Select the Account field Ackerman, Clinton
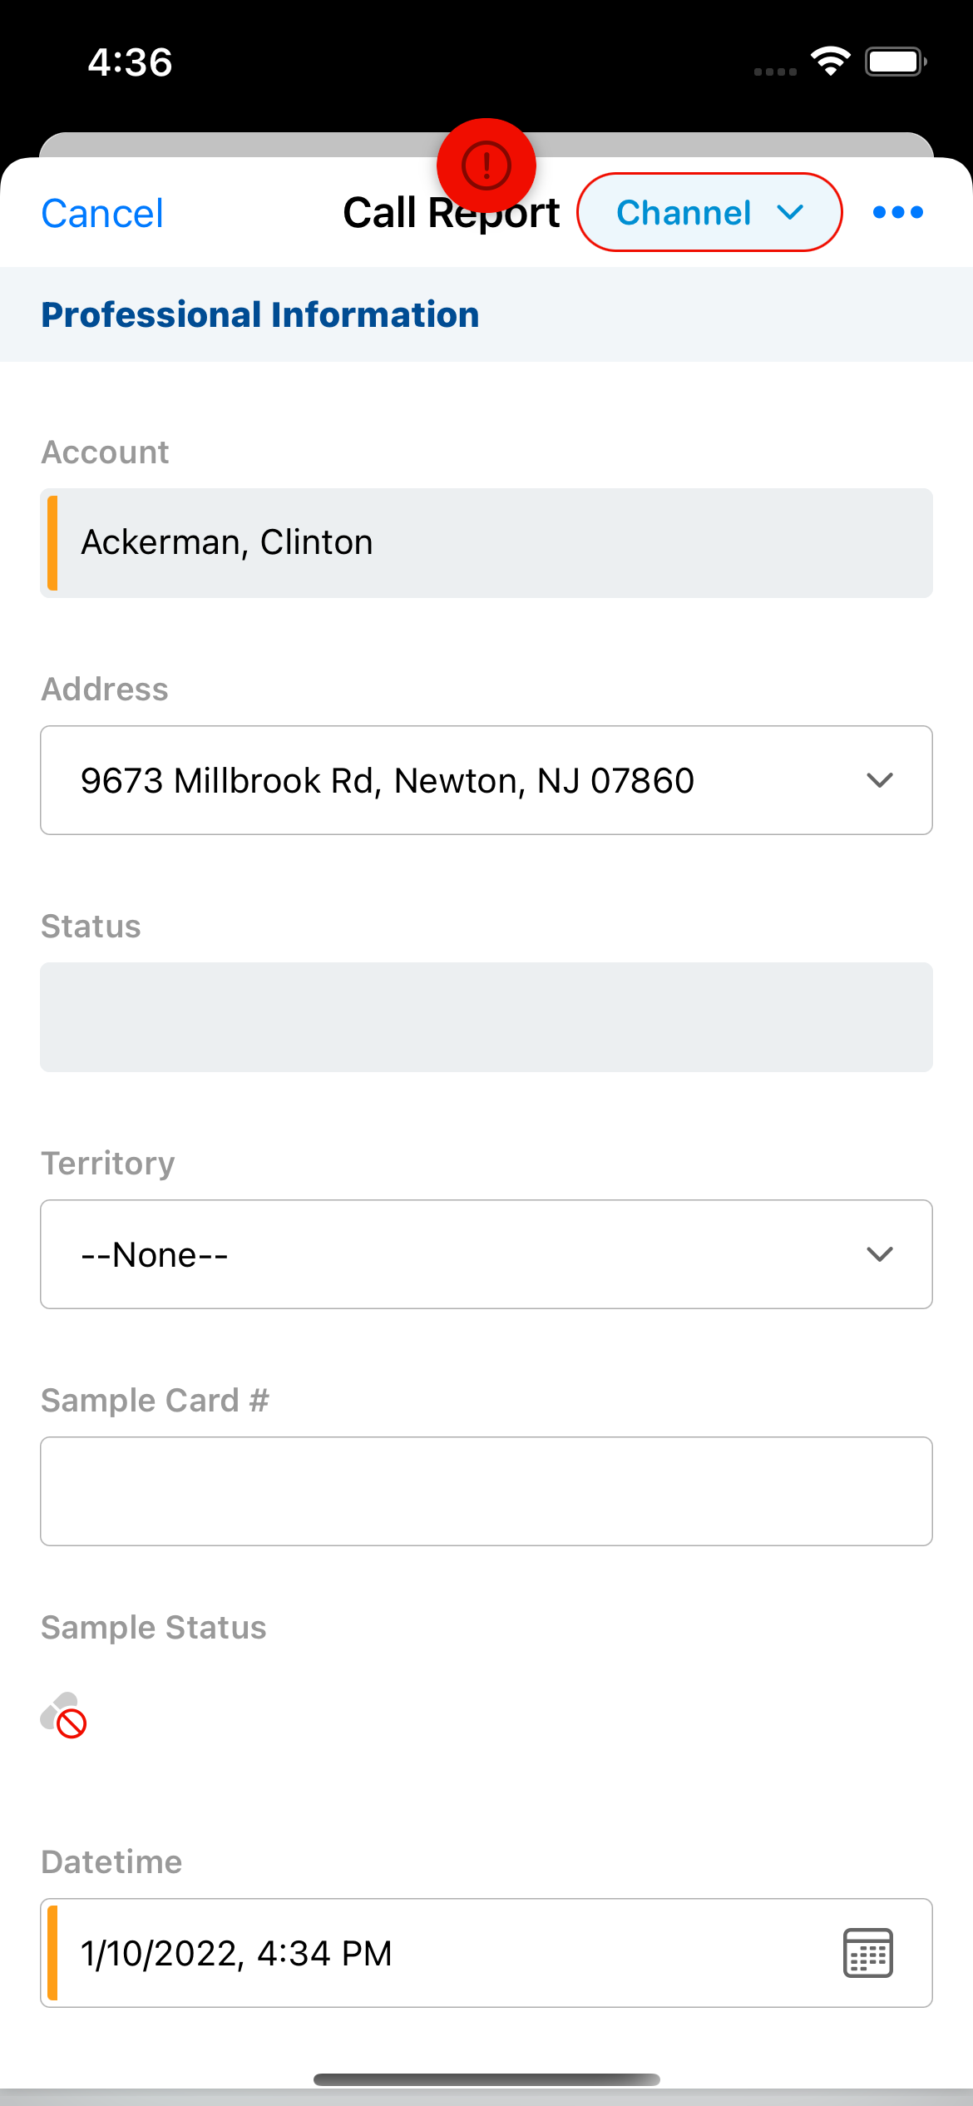 pos(486,543)
